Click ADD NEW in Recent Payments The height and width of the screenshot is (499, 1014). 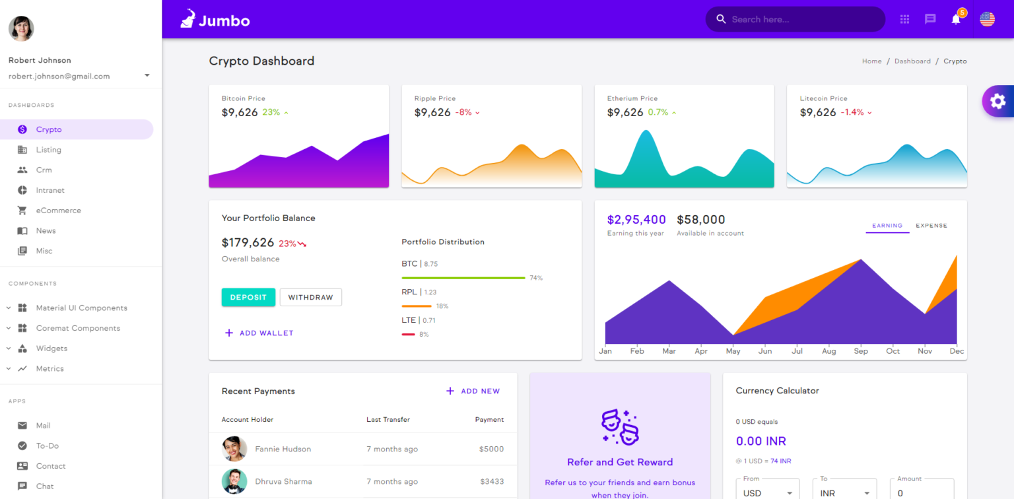coord(473,391)
